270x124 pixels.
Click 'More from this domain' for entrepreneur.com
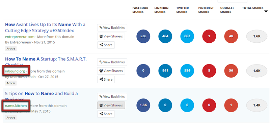pyautogui.click(x=56, y=37)
